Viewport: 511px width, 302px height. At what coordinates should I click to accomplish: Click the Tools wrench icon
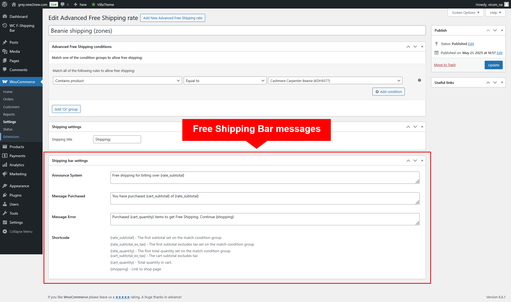click(5, 213)
